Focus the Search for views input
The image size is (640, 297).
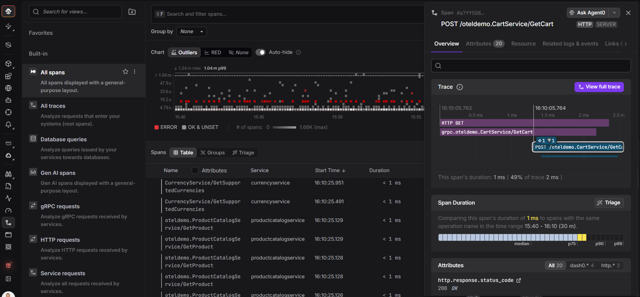(x=75, y=12)
